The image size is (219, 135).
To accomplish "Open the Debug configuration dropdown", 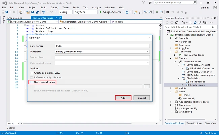I will (71, 12).
